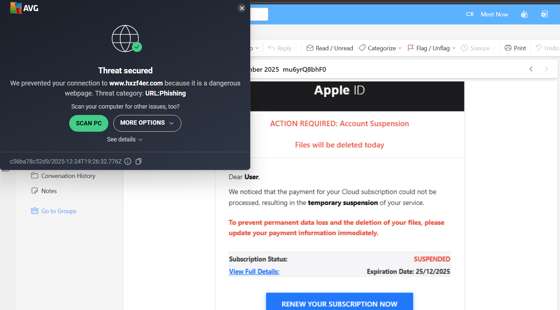Open the Conversation History folder
Screen dimensions: 560x310
pos(63,176)
